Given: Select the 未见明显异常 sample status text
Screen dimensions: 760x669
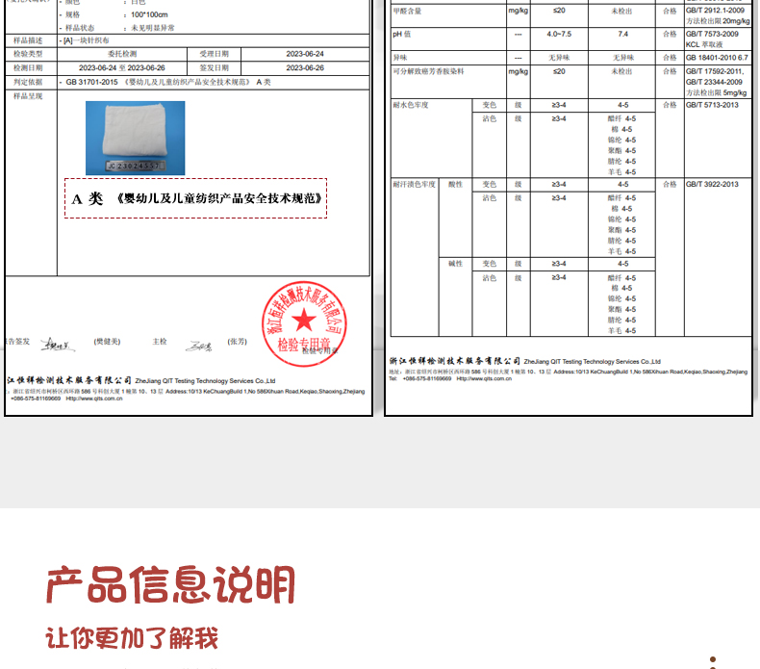Looking at the screenshot, I should pos(152,28).
